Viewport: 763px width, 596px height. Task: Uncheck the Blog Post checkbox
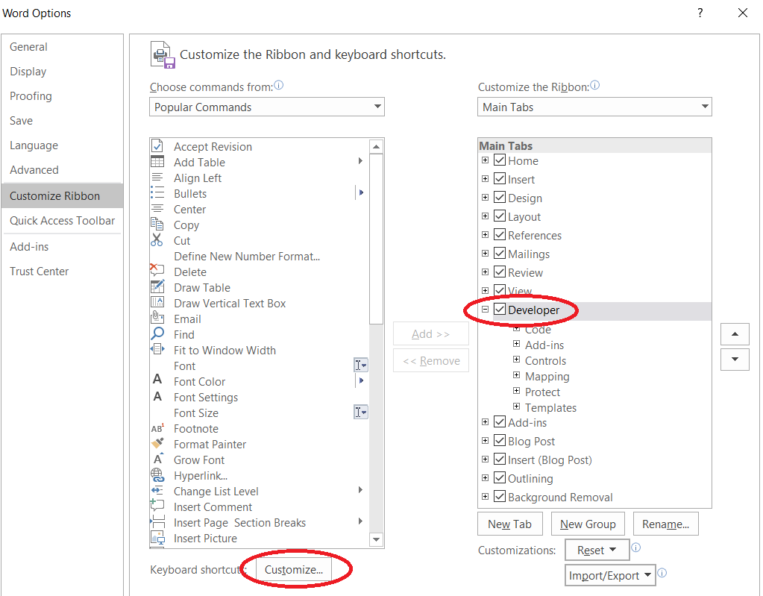pyautogui.click(x=500, y=440)
